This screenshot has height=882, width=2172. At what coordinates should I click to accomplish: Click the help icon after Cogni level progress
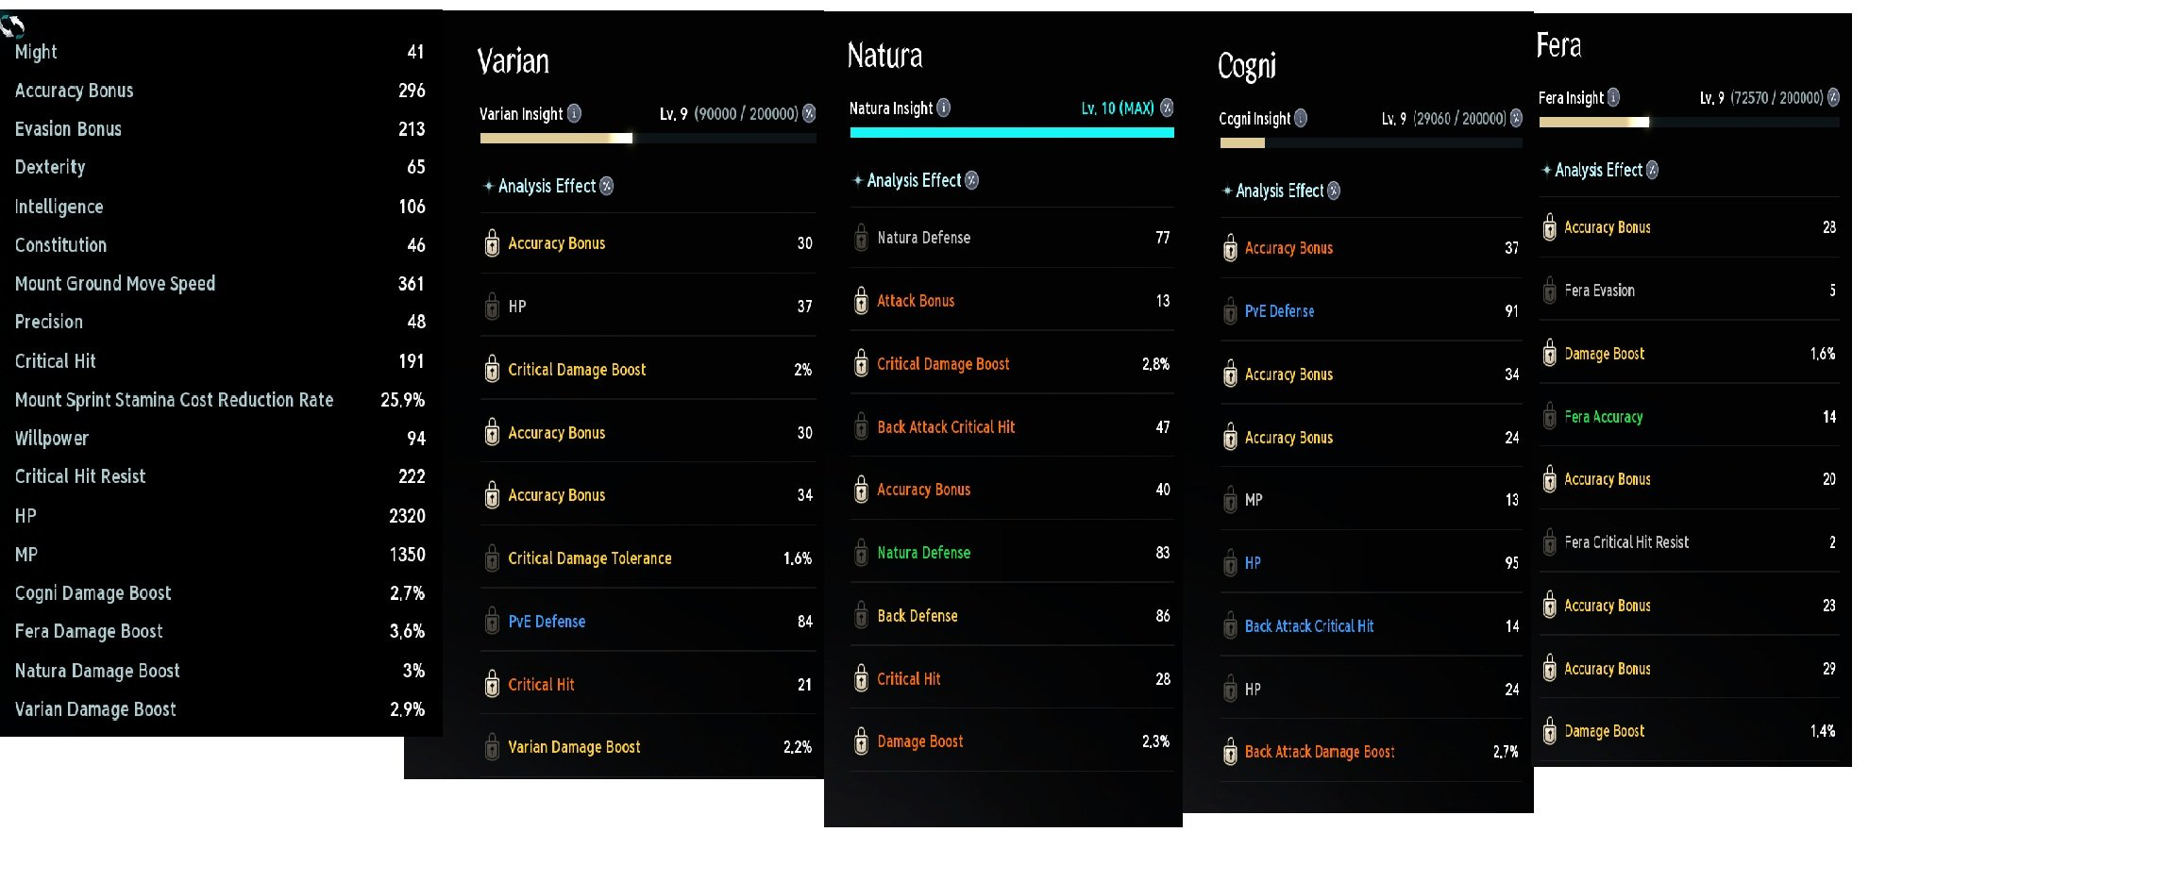click(1516, 118)
